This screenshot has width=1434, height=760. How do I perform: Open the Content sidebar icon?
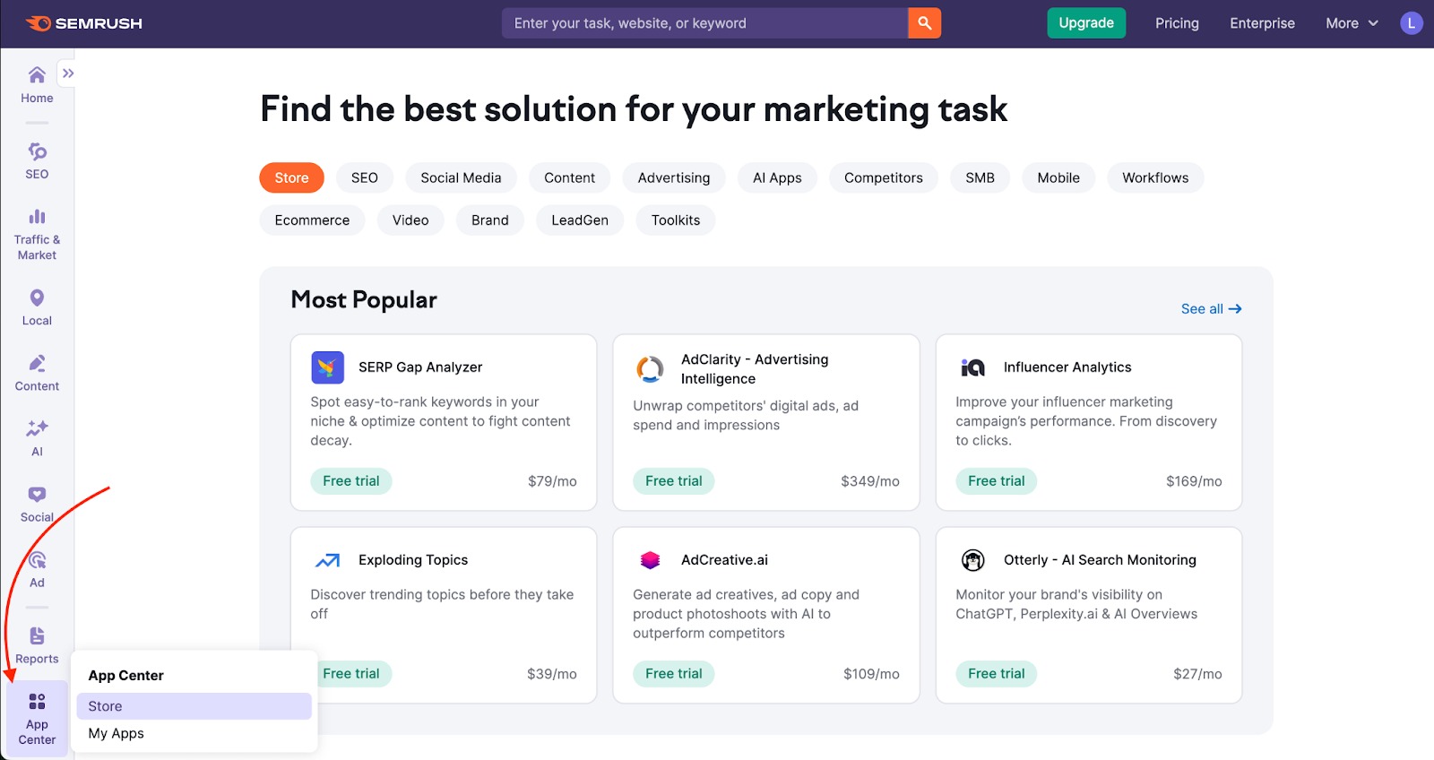tap(37, 373)
